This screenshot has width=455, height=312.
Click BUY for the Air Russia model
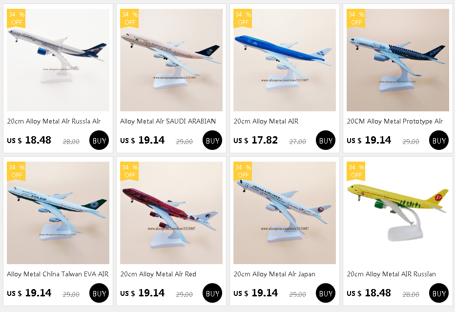99,141
